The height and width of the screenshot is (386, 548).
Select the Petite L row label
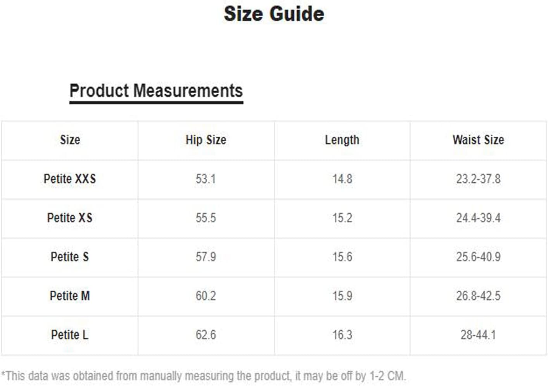pos(70,335)
